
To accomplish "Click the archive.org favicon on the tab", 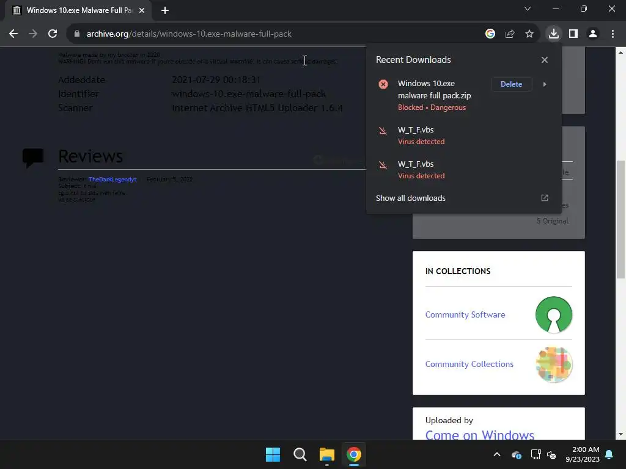I will point(17,10).
